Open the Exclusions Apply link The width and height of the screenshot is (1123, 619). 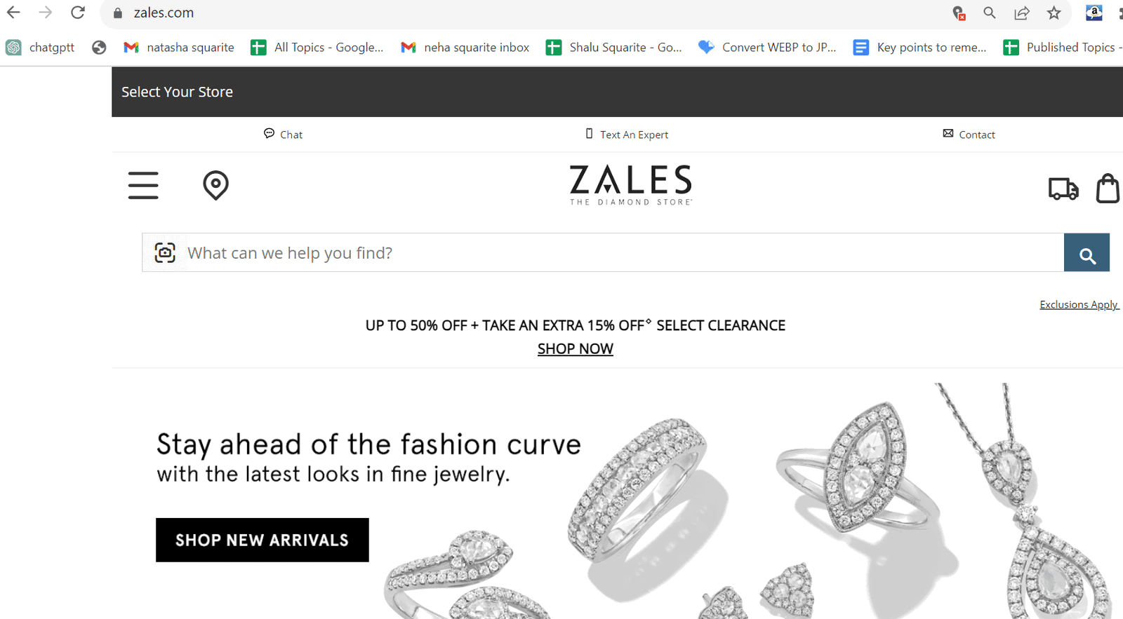[x=1078, y=304]
